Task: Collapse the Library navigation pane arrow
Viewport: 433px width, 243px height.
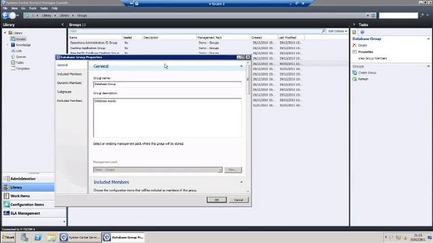Action: (x=62, y=24)
